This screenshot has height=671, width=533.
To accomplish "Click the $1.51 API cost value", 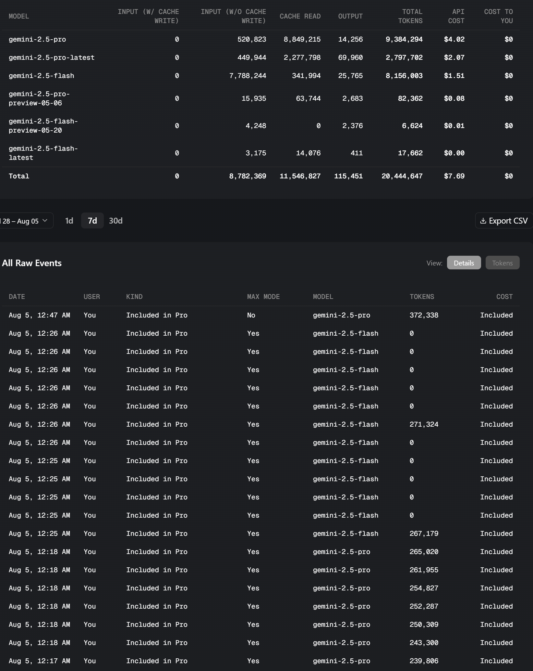I will coord(454,76).
